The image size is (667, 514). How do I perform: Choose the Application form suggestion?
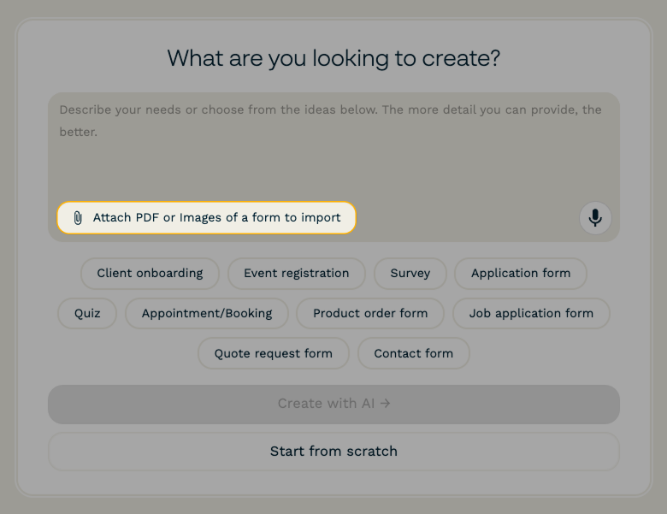pos(521,273)
